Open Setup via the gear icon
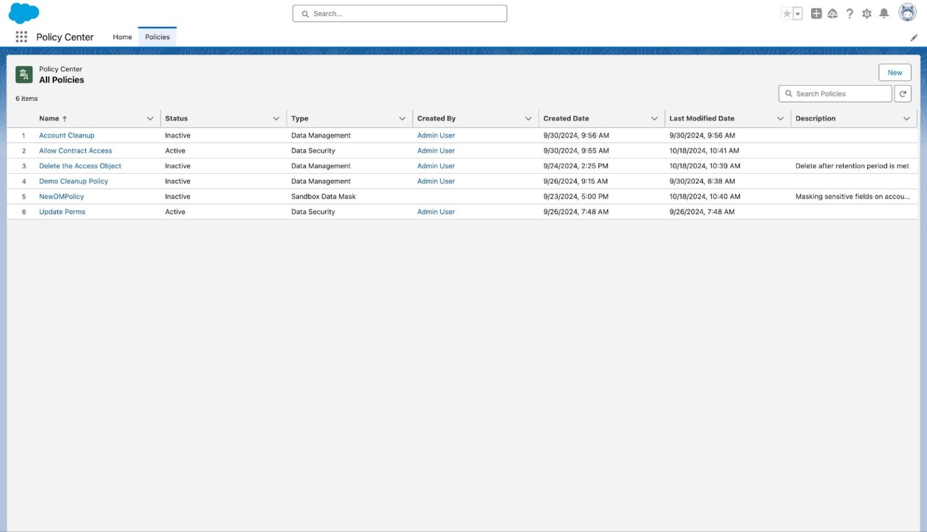 click(866, 13)
